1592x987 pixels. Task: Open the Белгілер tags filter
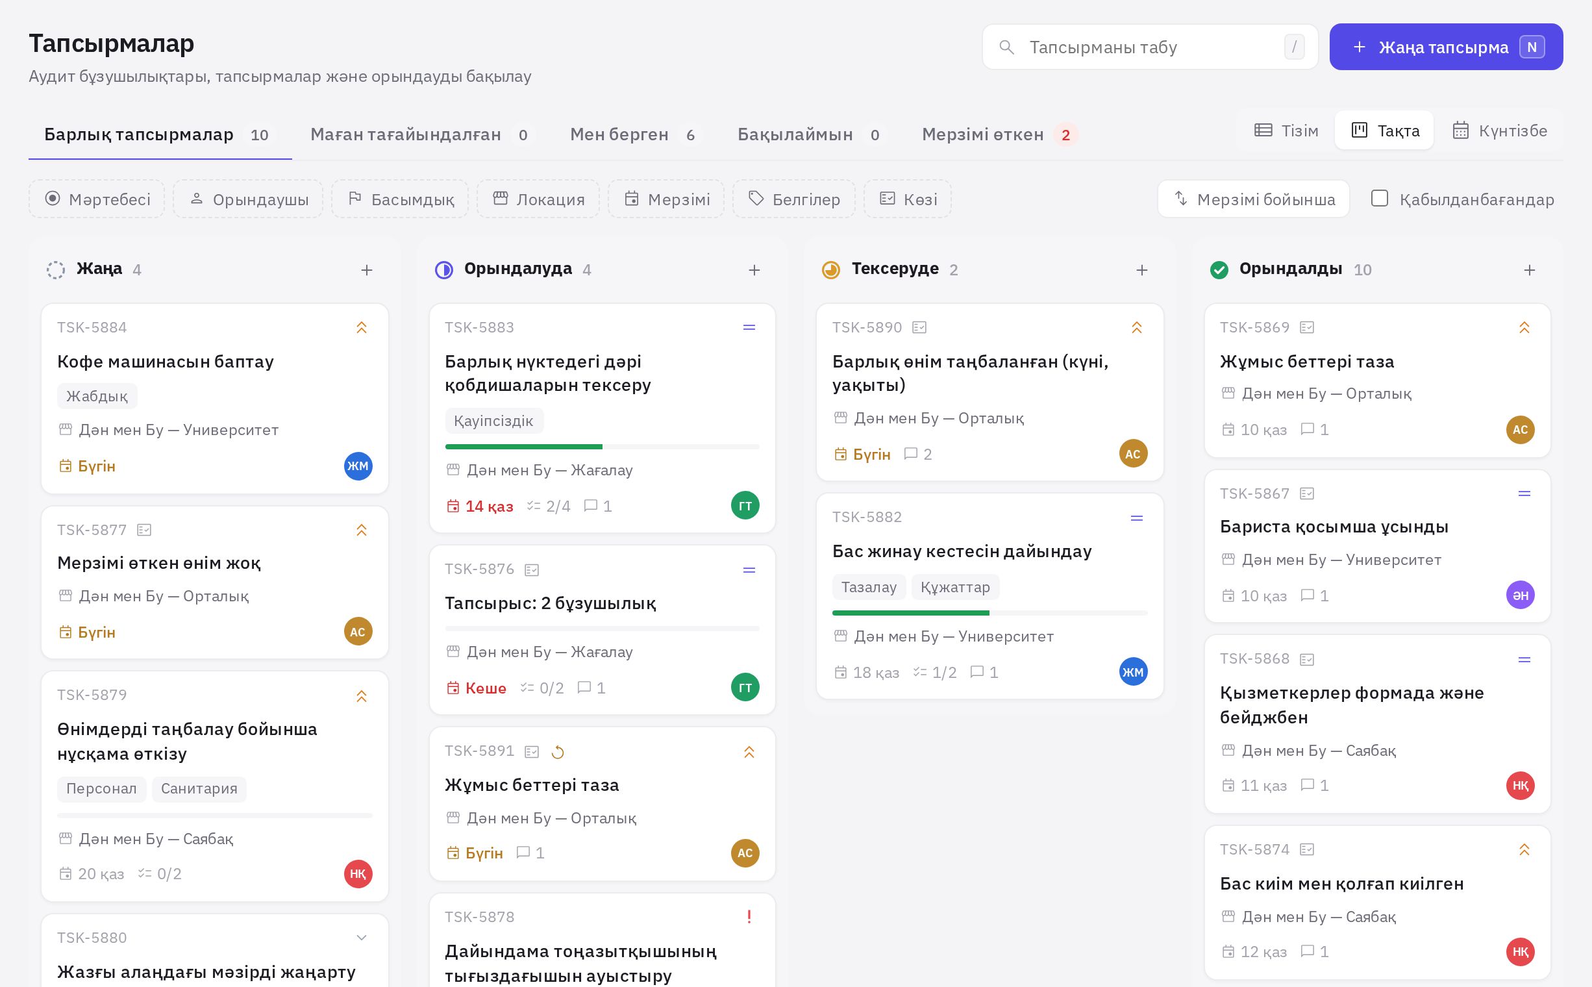tap(793, 199)
